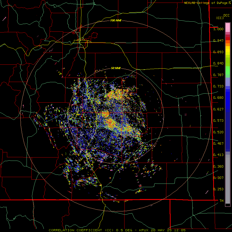Click the CORRELATION COEFFICIENT (CC) caption text

click(81, 230)
